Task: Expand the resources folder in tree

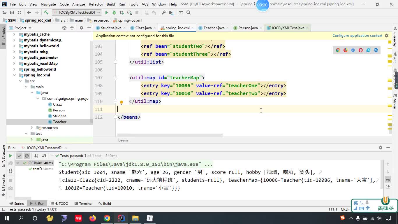Action: [32, 128]
